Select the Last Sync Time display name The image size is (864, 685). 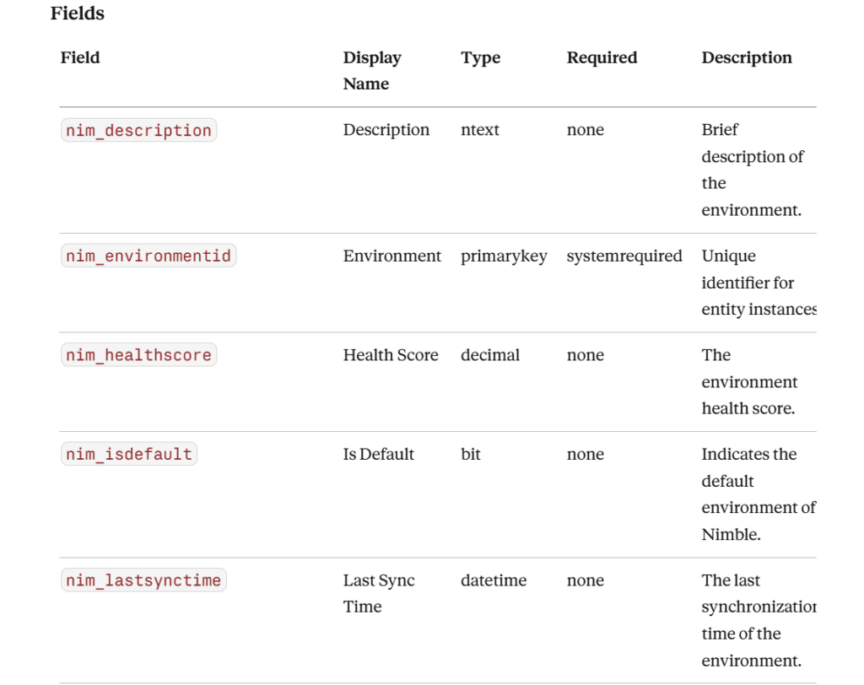click(x=379, y=594)
